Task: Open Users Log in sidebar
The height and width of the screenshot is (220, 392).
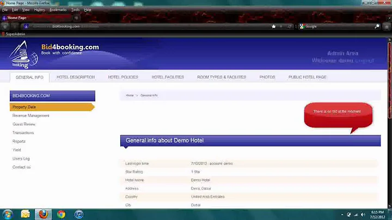Action: click(21, 158)
